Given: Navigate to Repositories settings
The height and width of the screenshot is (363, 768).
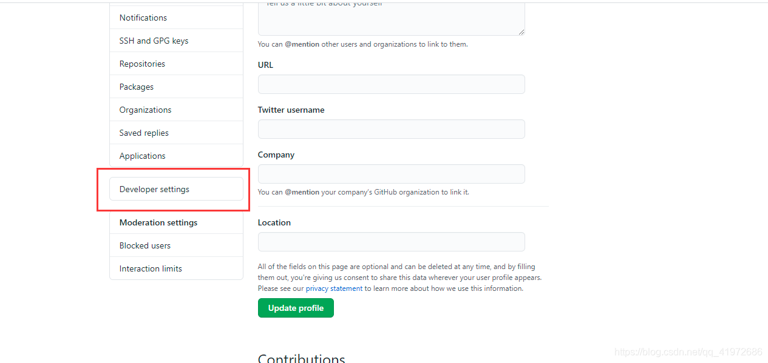Looking at the screenshot, I should pos(141,63).
